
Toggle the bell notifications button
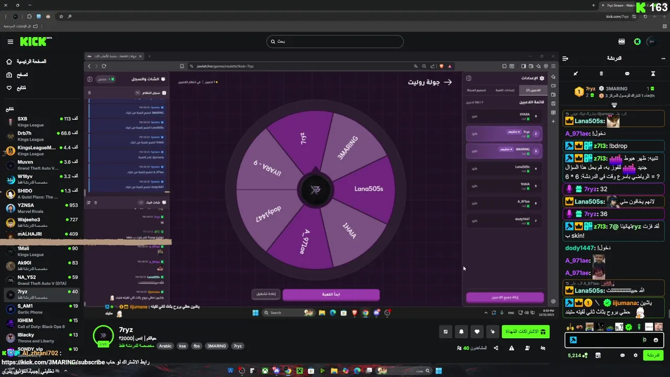(x=461, y=331)
